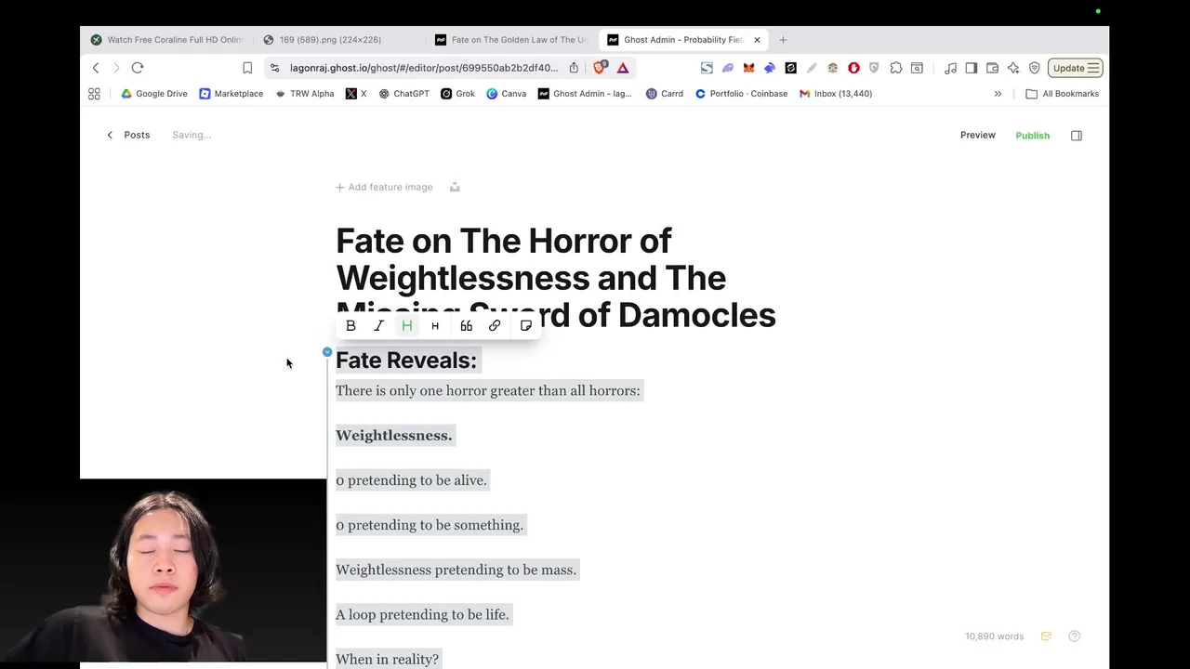Open the TRW Alpha bookmark

305,94
